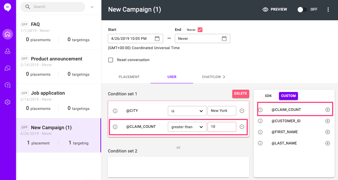Screen dimensions: 338x180
Task: Click OFF badge of Job application campaign
Action: pos(25,93)
